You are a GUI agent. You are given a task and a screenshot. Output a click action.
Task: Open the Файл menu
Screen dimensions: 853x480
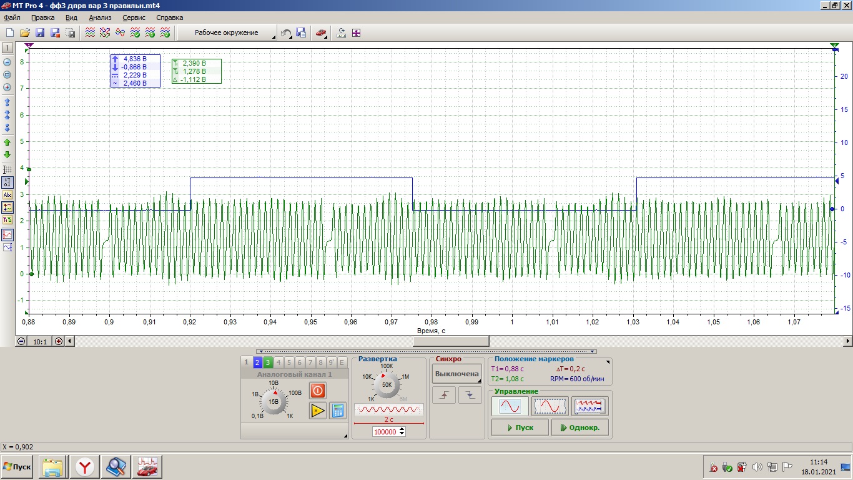12,17
